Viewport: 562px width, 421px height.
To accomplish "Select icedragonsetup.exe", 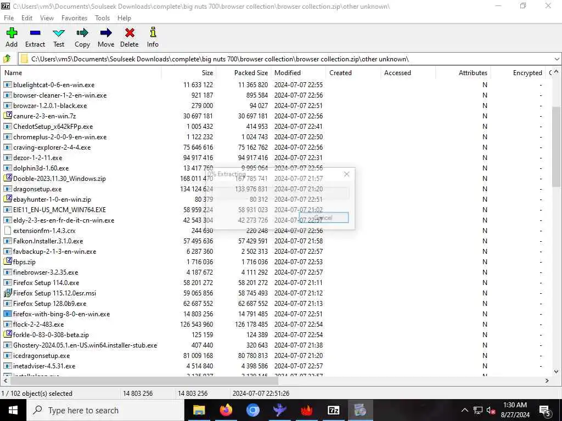I will [x=42, y=355].
